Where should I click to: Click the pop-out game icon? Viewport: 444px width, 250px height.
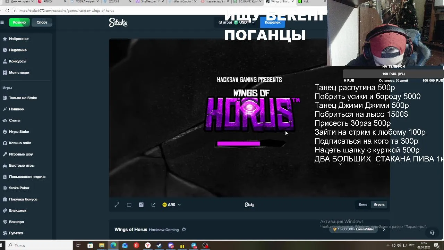(x=153, y=205)
